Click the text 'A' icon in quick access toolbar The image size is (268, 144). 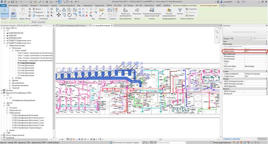(x=47, y=2)
